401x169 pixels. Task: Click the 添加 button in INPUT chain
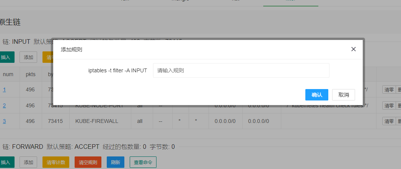point(28,57)
